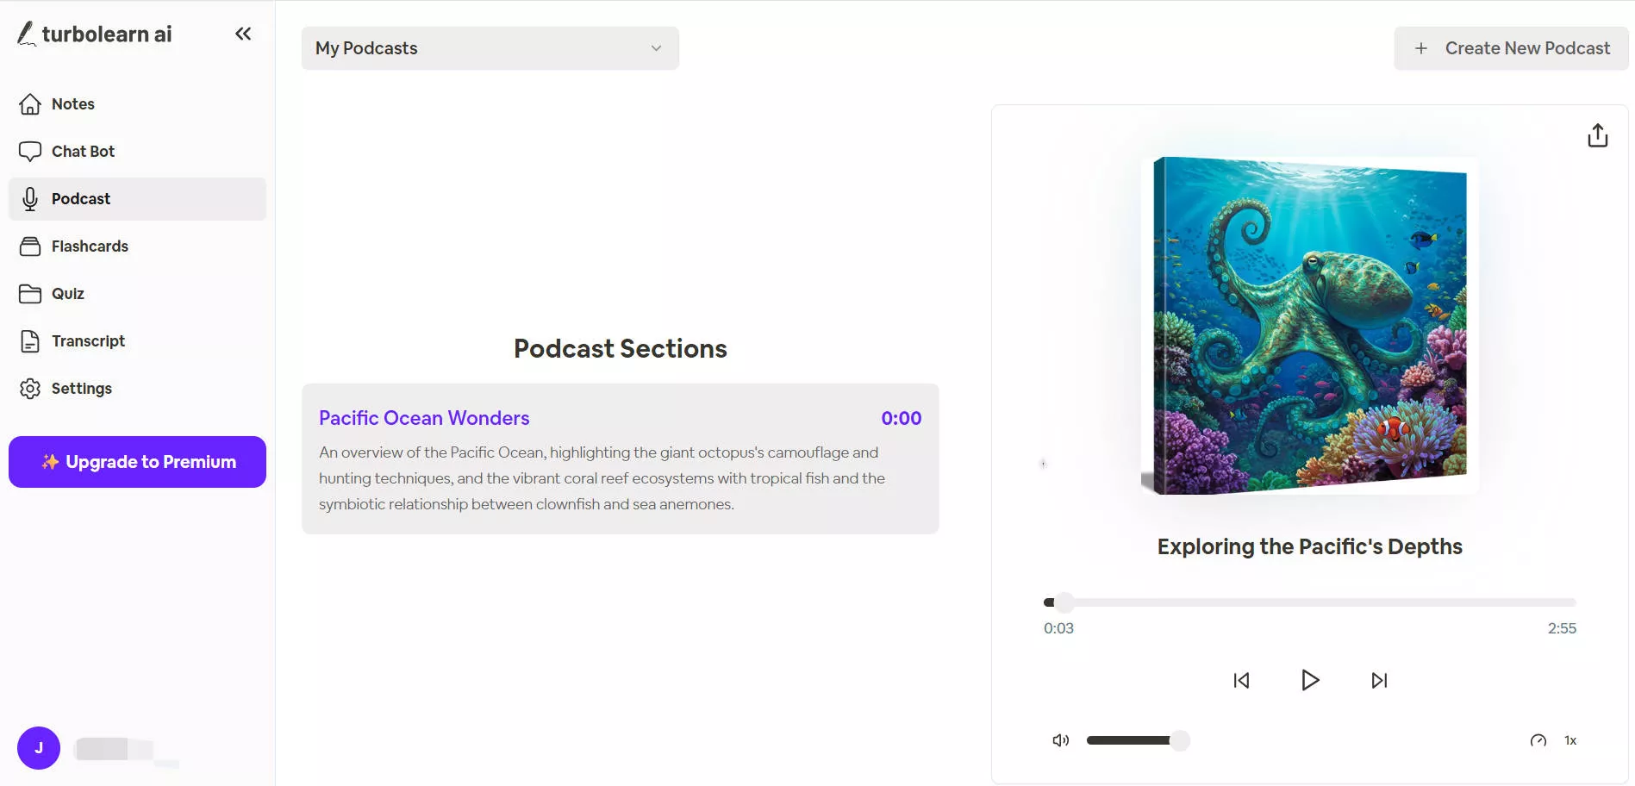Expand the playback speed gauge control

coord(1538,740)
